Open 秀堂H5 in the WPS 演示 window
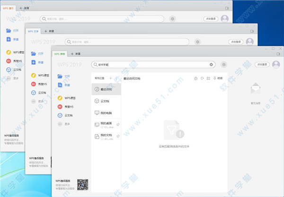 coord(14,61)
